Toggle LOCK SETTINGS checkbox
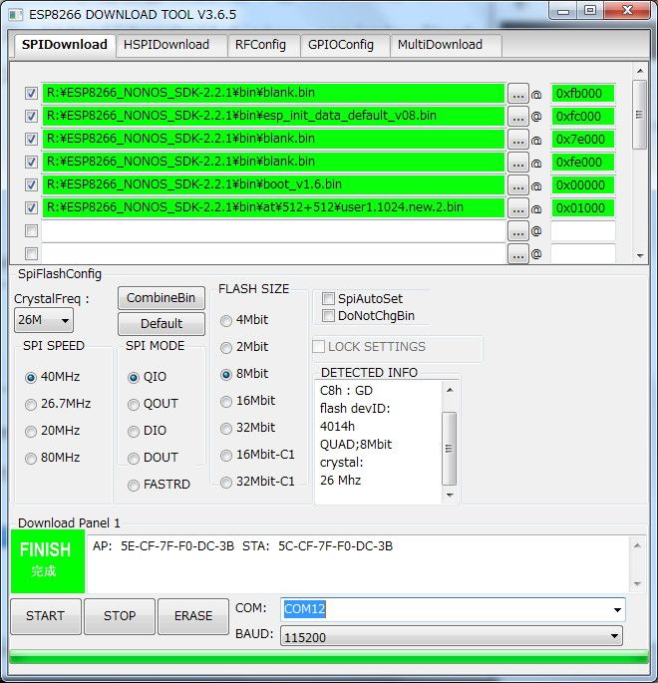Image resolution: width=658 pixels, height=683 pixels. (319, 347)
